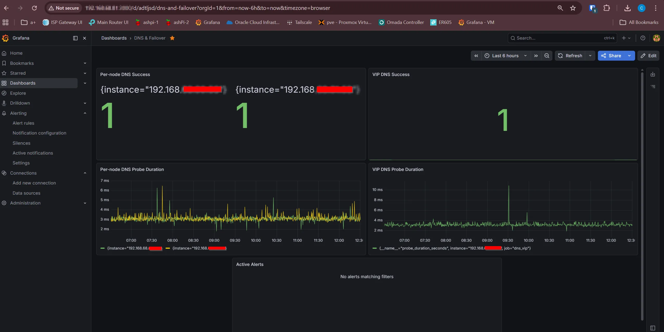Screen dimensions: 664x332
Task: Shift time range backward
Action: [476, 56]
